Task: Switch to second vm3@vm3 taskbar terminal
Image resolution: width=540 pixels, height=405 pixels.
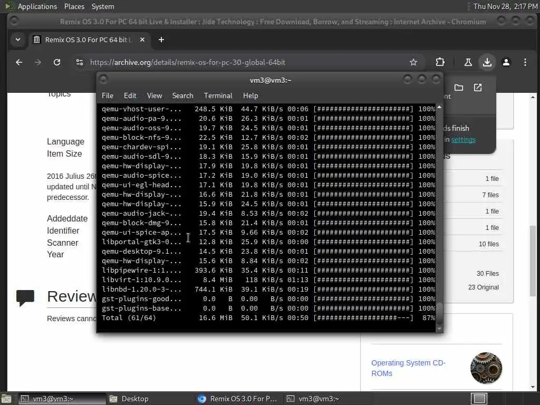Action: pyautogui.click(x=328, y=399)
